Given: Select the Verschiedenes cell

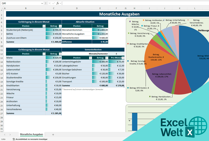Looking at the screenshot, I should tap(26, 109).
